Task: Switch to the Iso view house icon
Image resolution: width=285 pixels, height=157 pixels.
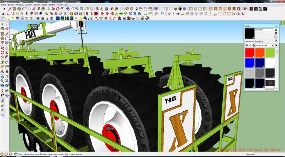Action: 127,9
